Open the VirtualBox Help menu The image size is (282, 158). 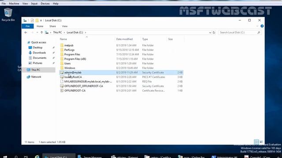[56, 4]
